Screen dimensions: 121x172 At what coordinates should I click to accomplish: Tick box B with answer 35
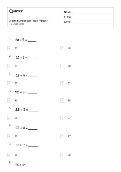tap(62, 100)
